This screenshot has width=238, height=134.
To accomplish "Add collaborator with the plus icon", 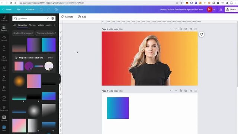I will point(214,9).
